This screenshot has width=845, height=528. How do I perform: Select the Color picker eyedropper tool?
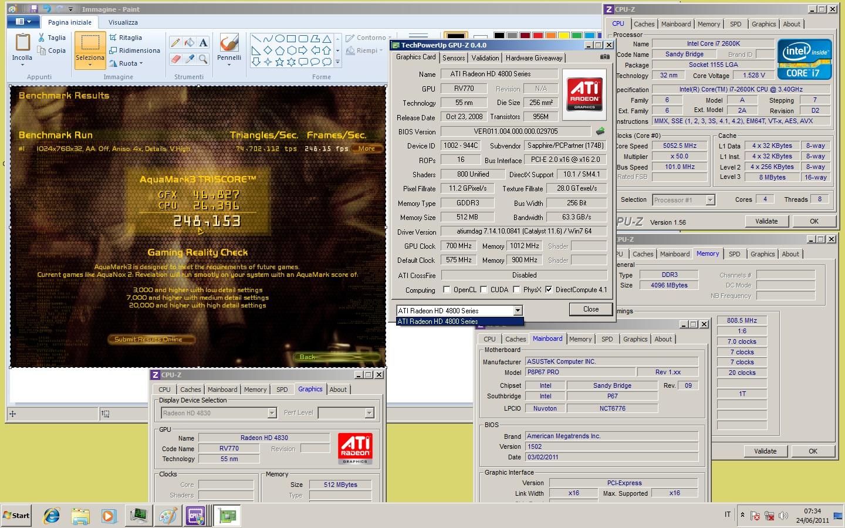[x=189, y=59]
